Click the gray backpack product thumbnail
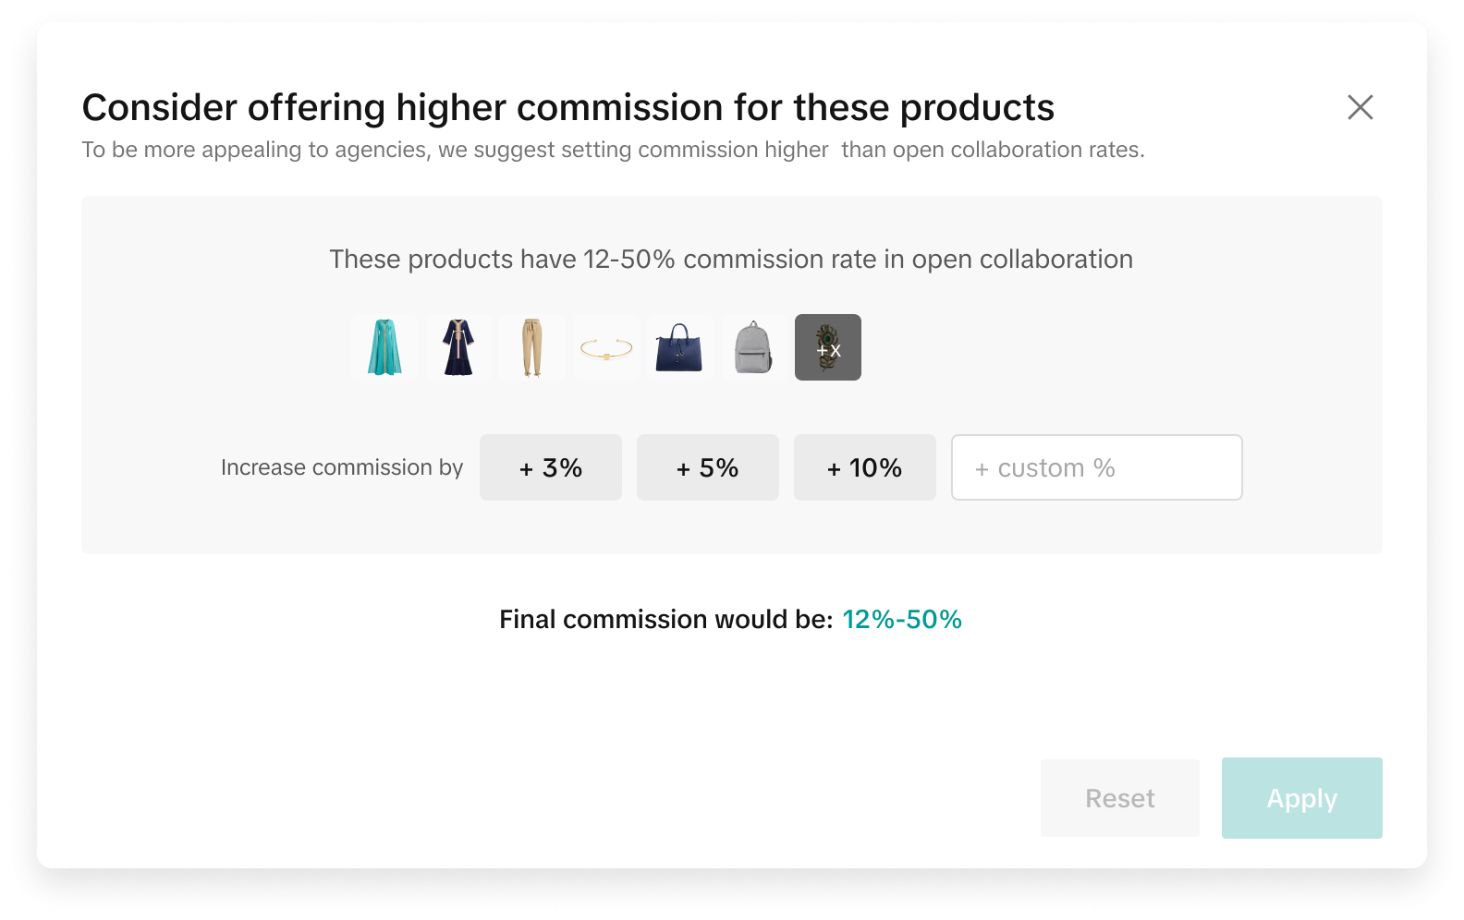The width and height of the screenshot is (1464, 920). 753,347
